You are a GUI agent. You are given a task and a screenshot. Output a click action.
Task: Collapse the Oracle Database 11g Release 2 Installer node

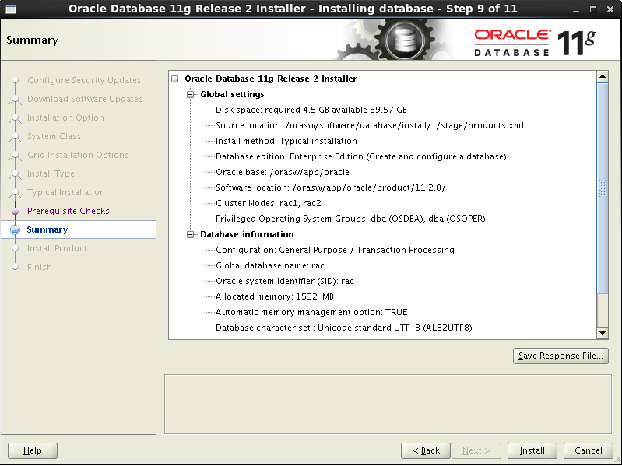tap(175, 79)
